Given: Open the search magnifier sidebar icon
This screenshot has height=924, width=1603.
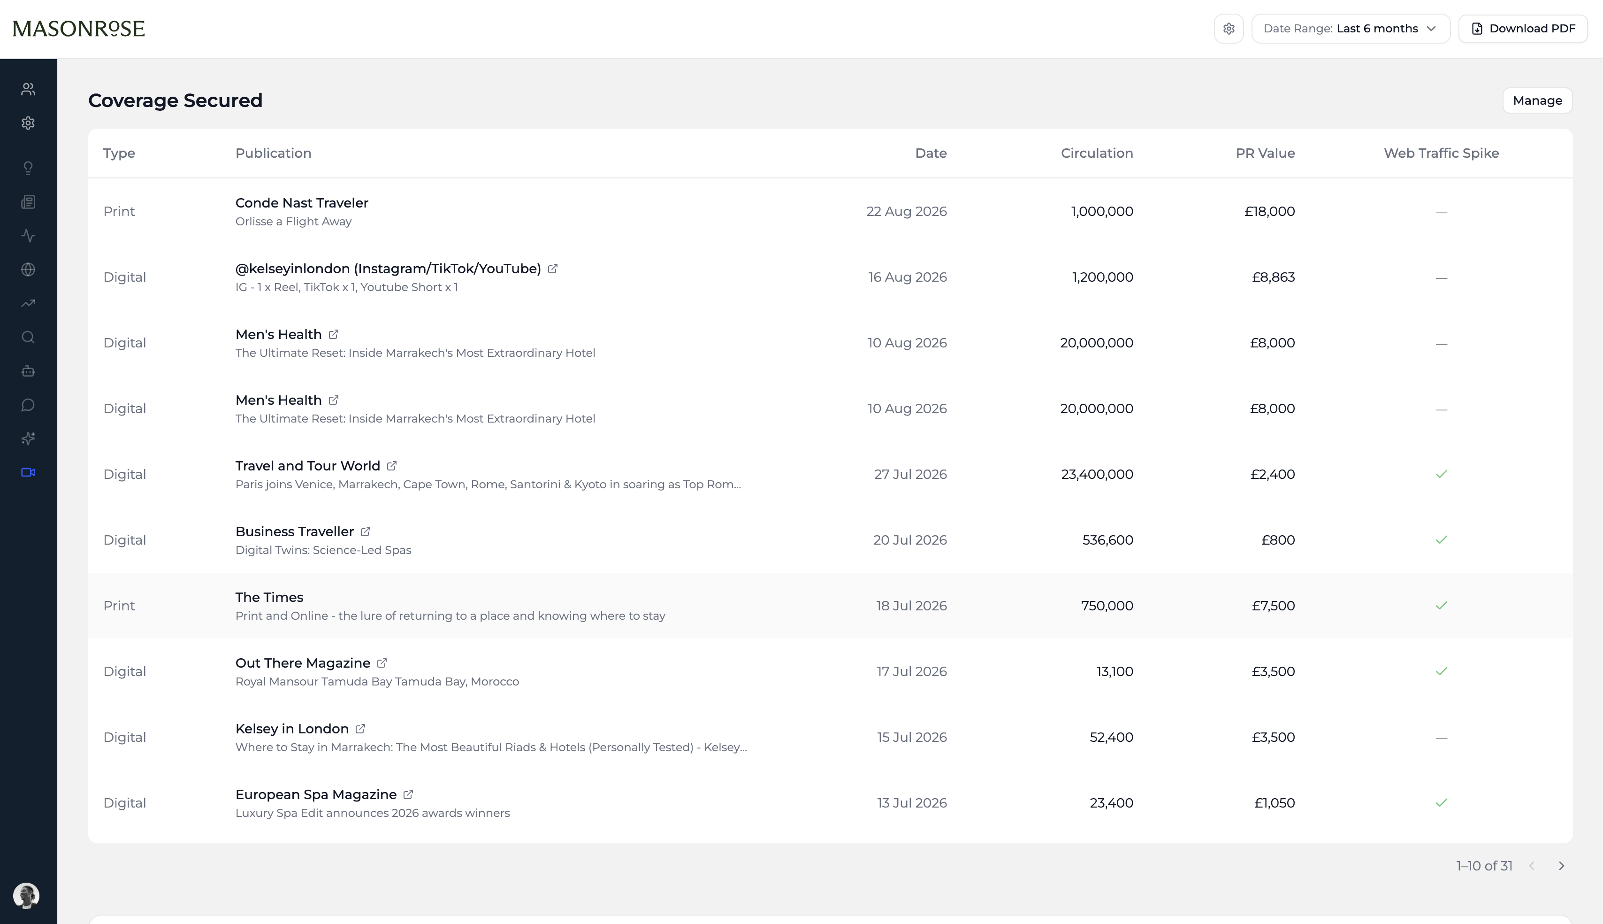Looking at the screenshot, I should [x=28, y=337].
